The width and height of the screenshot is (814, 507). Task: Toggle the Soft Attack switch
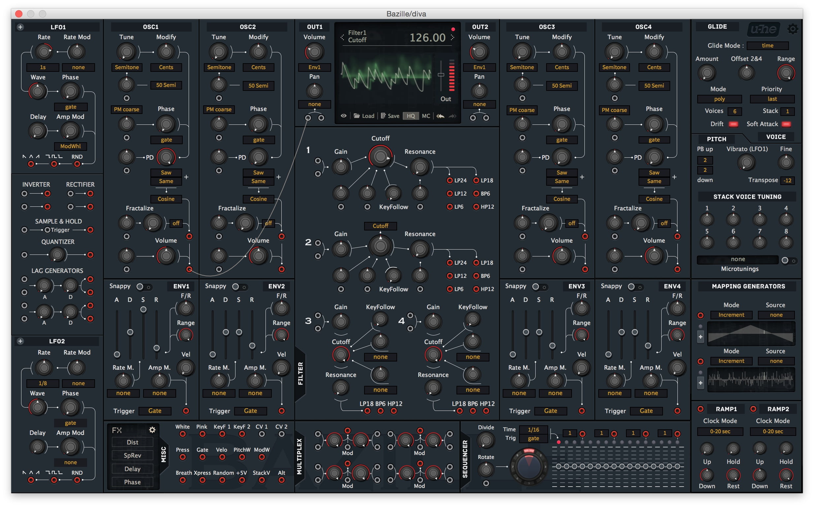(786, 124)
